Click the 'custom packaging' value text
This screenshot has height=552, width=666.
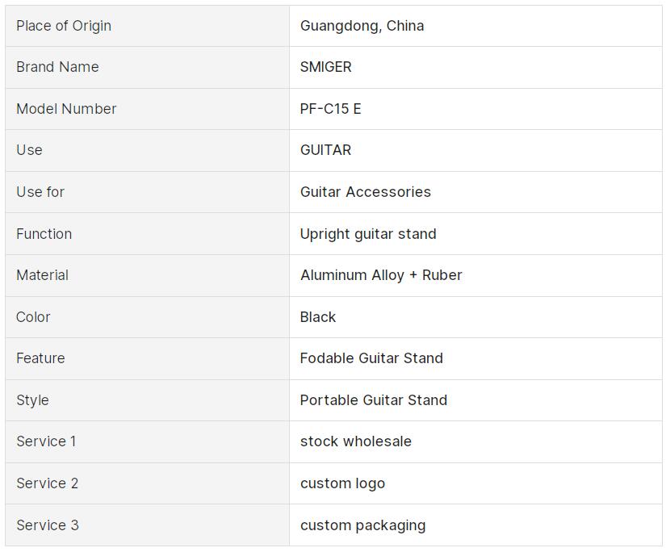(362, 525)
